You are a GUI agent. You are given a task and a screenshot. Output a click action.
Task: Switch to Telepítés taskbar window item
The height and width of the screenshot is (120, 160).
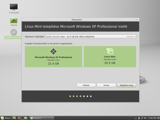(x=42, y=118)
